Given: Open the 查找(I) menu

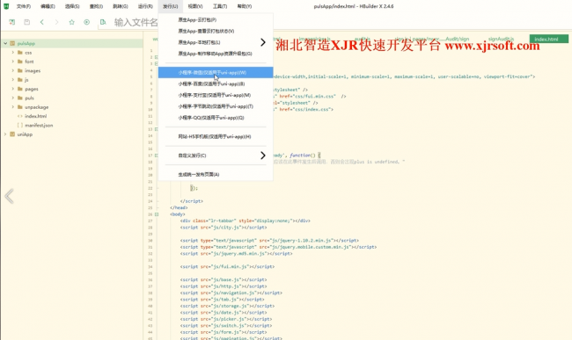Looking at the screenshot, I should pos(96,6).
